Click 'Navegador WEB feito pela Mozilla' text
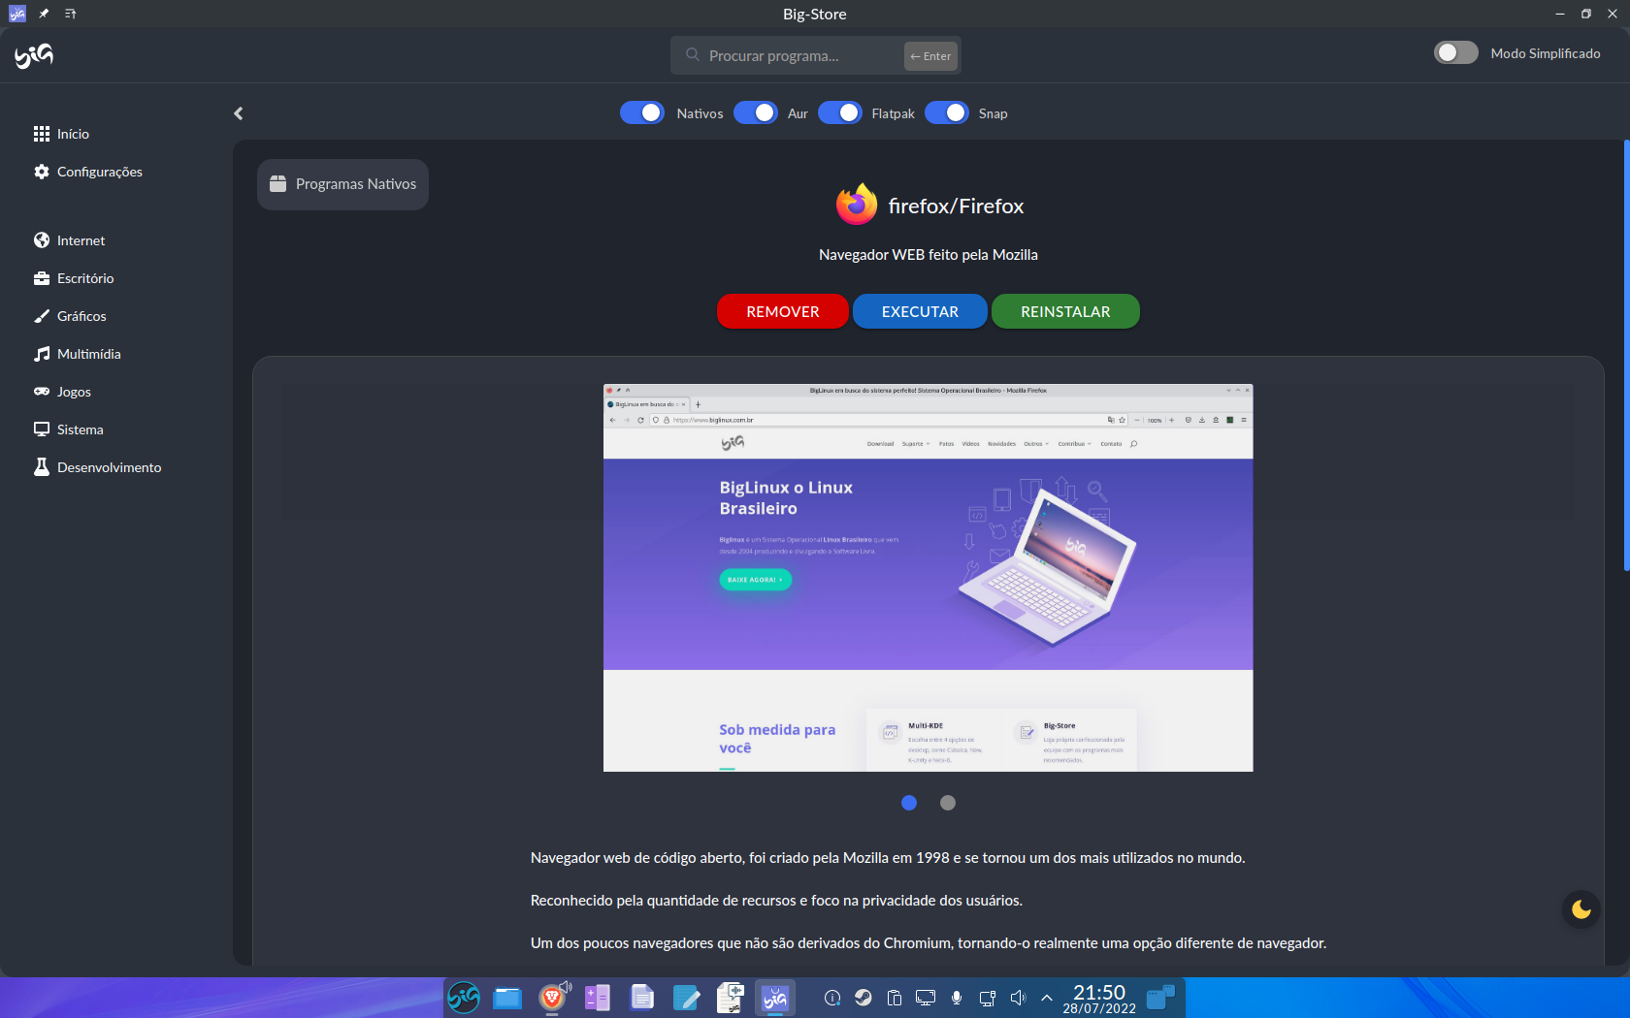The height and width of the screenshot is (1018, 1630). click(929, 255)
